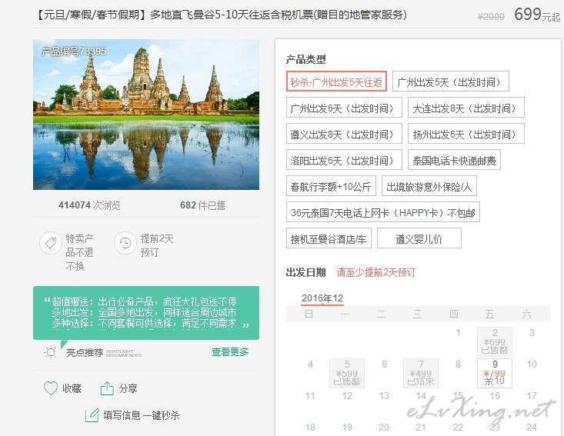Screen dimensions: 564x436
Task: Click the price tag icon
Action: click(x=50, y=243)
